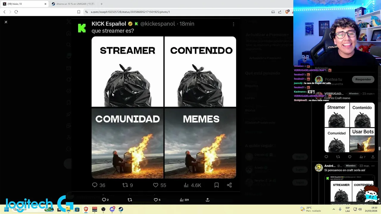Open the Discord taskbar icon
This screenshot has width=381, height=214.
click(112, 209)
